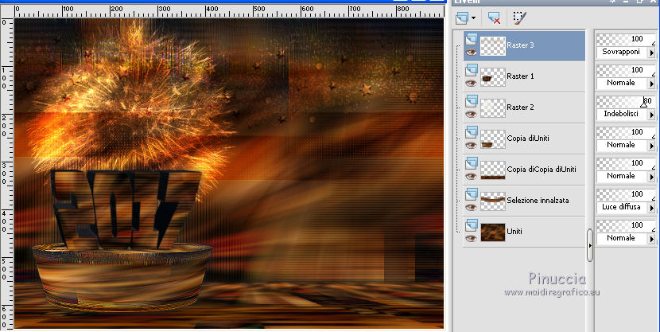Click opacity slider of Copia diCopia diUniti
This screenshot has width=660, height=332.
(x=626, y=163)
